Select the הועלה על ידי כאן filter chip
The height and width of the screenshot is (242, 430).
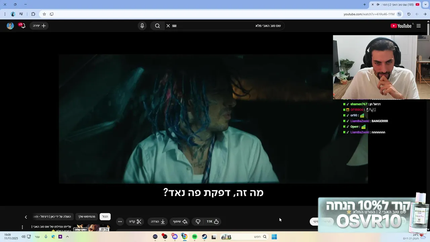click(53, 217)
